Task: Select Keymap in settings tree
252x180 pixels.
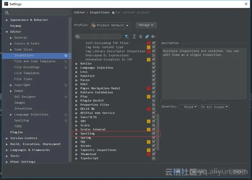Action: click(16, 26)
